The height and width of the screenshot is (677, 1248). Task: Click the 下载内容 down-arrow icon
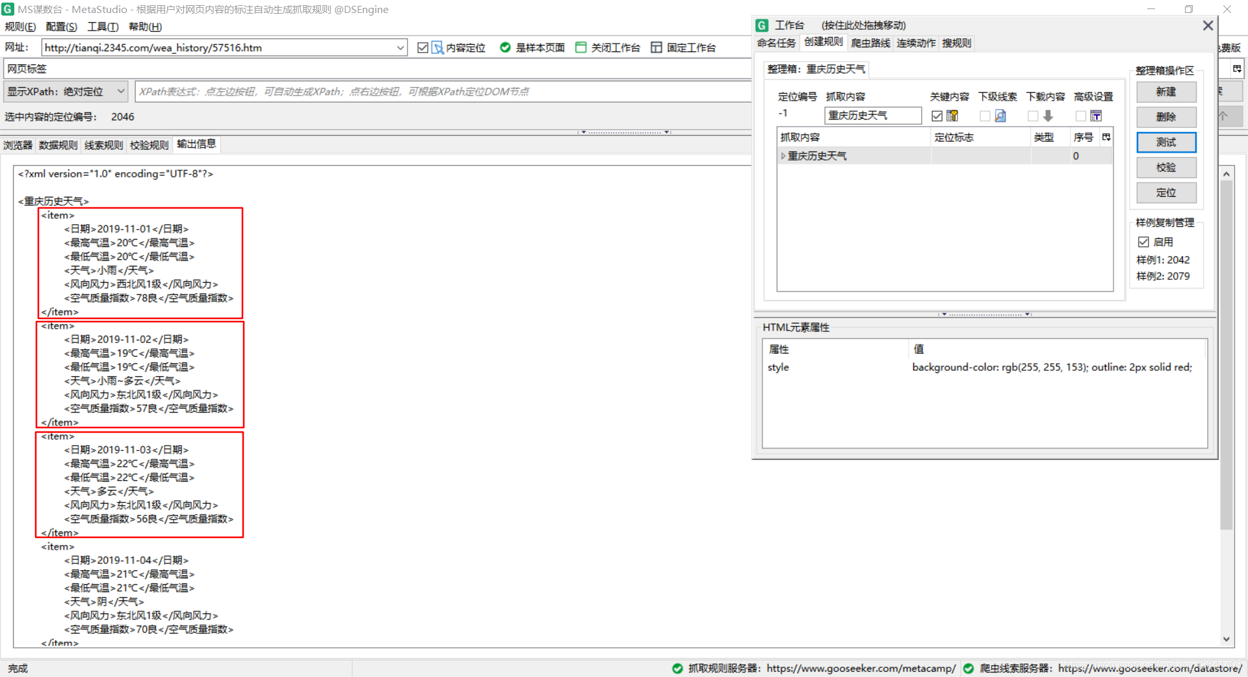tap(1048, 116)
